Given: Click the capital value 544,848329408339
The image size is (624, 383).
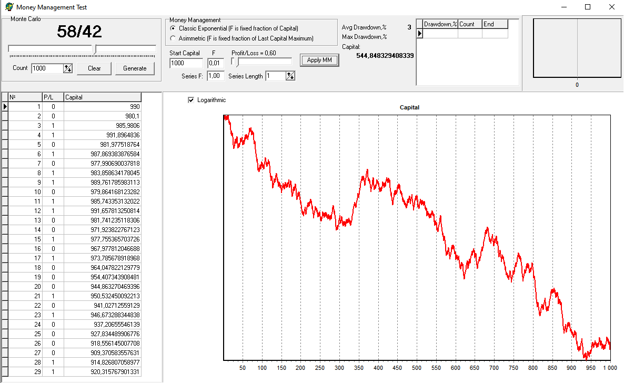Looking at the screenshot, I should [385, 56].
